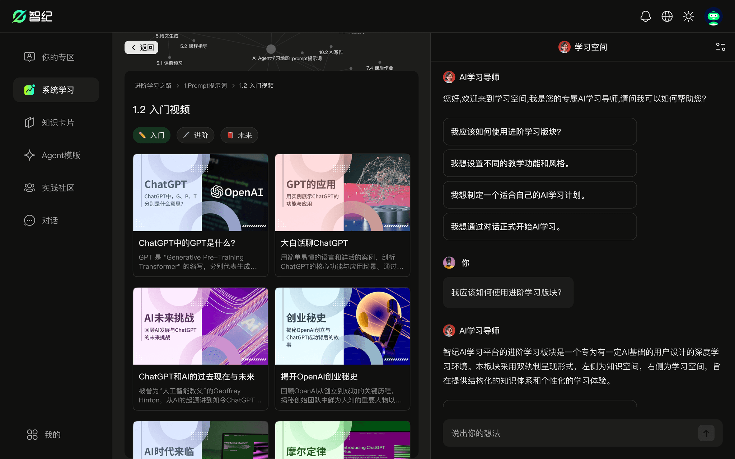735x459 pixels.
Task: Click suggestion 我想制定一个适合自己的AI学习计划
Action: pyautogui.click(x=539, y=195)
